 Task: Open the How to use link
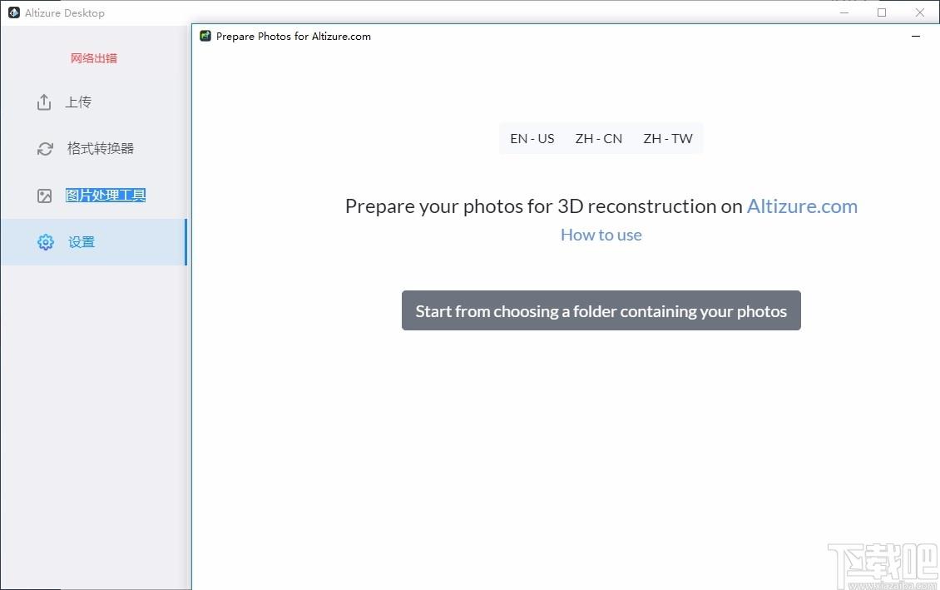601,235
